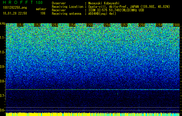
Task: Click the yellow signal level bar graph
Action: 93,114
